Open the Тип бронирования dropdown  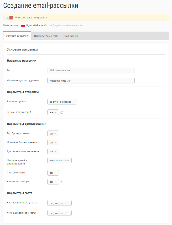pos(53,133)
